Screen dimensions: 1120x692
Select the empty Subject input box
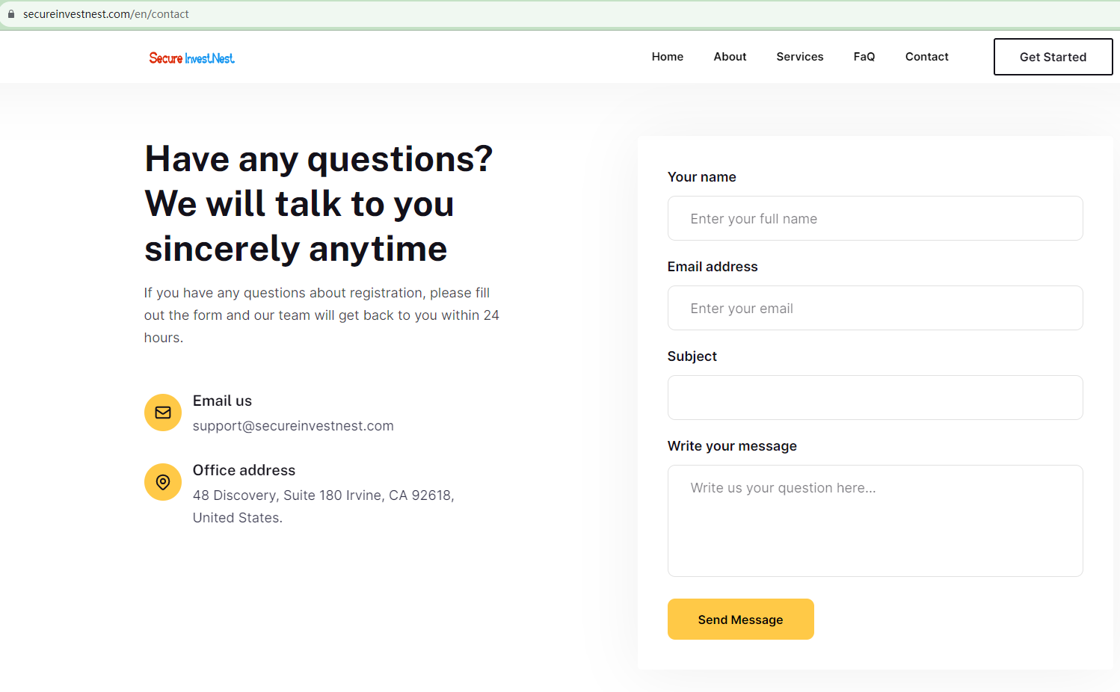click(x=875, y=398)
